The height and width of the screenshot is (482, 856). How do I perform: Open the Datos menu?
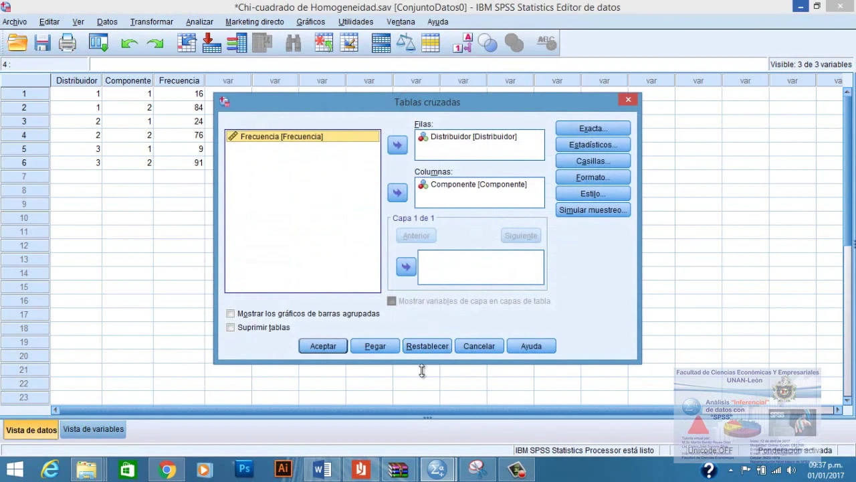pyautogui.click(x=107, y=22)
